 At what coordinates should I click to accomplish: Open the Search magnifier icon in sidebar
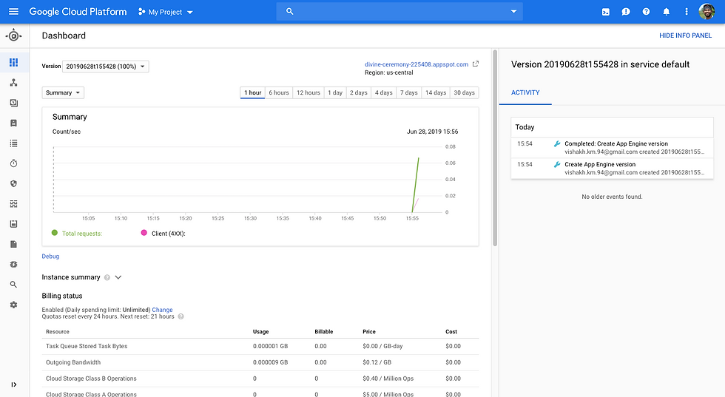tap(13, 285)
